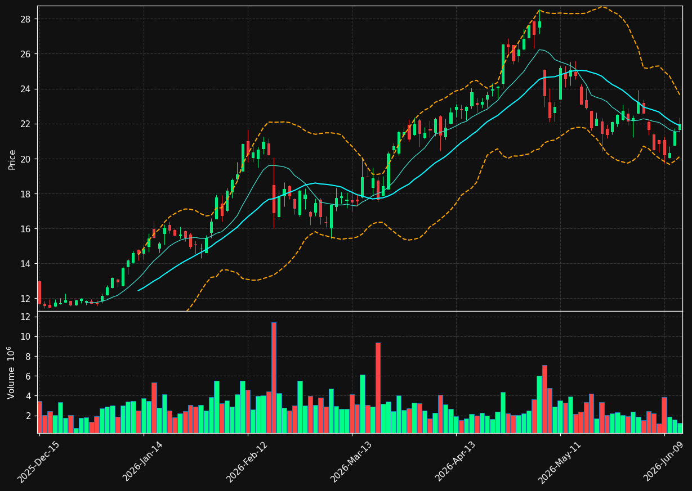Click the 2026-Feb-12 date label
Viewport: 692px width, 491px height.
(x=247, y=462)
